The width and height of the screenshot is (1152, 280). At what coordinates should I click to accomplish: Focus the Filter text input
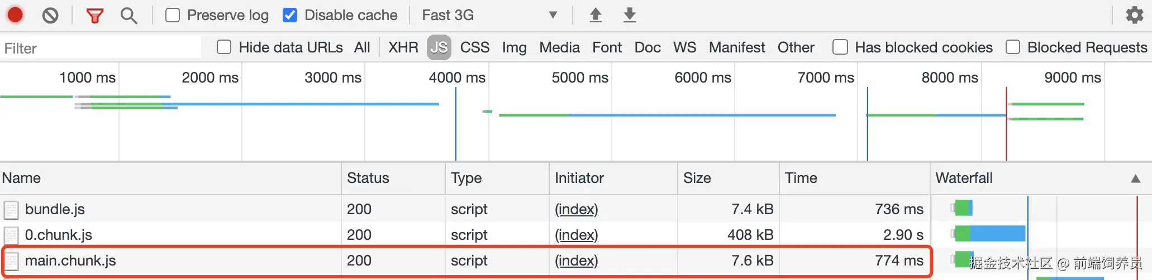point(101,48)
